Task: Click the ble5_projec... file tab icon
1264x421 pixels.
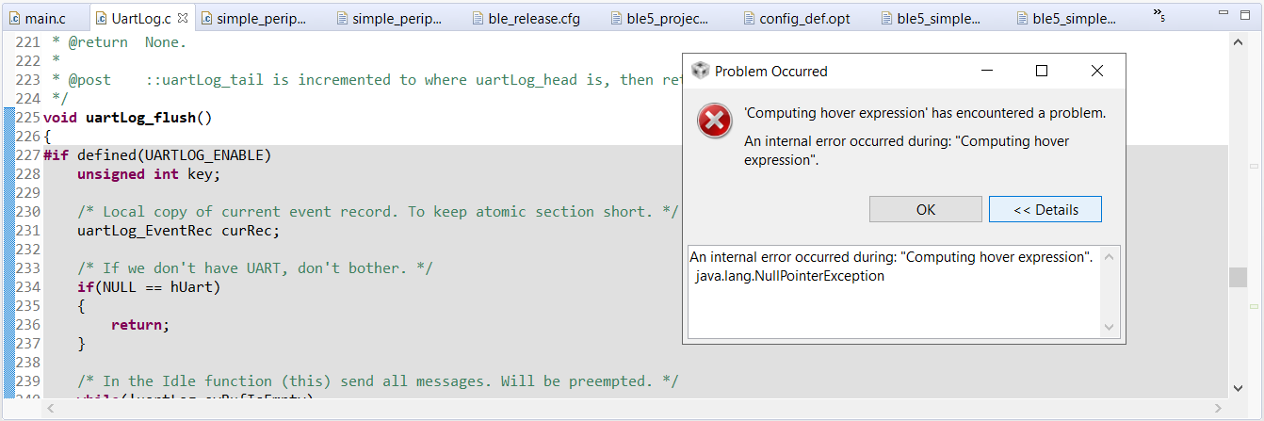Action: pyautogui.click(x=616, y=18)
